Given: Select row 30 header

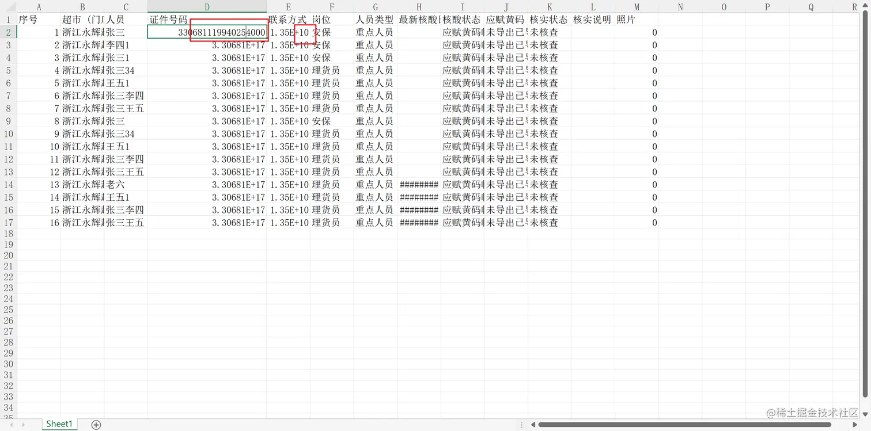Looking at the screenshot, I should point(8,364).
